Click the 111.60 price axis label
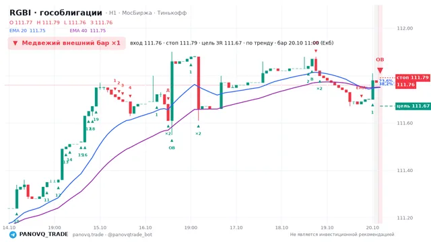Screen dimensions: 431x242 point(405,123)
